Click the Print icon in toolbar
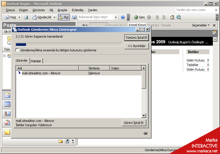The width and height of the screenshot is (220, 154). pos(26,17)
